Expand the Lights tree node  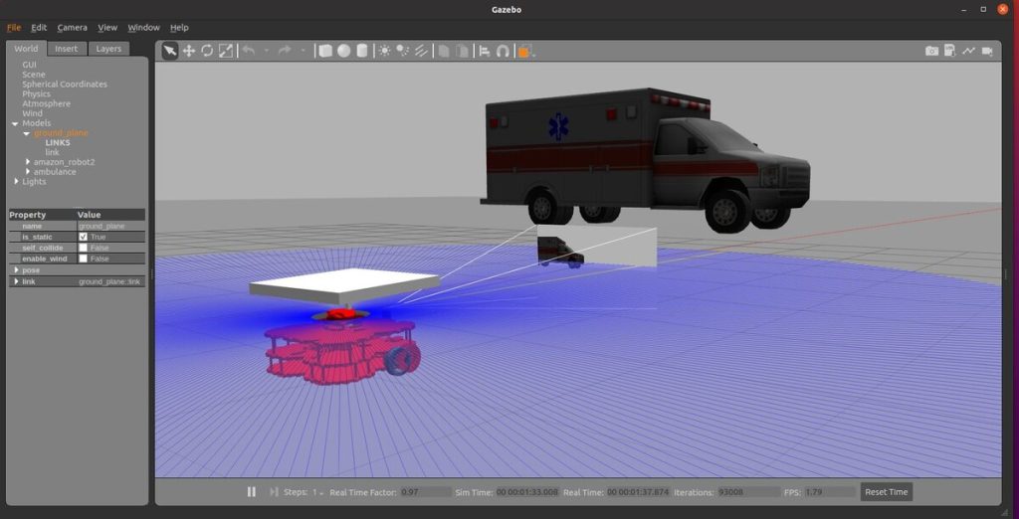coord(16,181)
